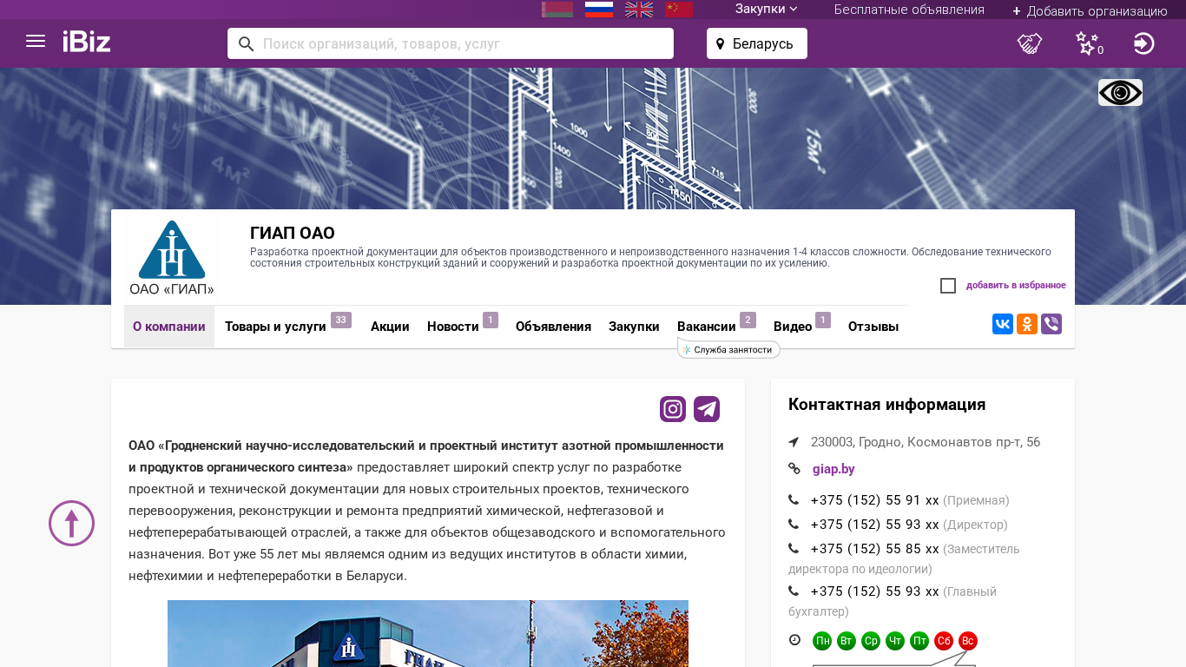1186x667 pixels.
Task: Click the ОАО «ГИАП» company logo
Action: point(172,258)
